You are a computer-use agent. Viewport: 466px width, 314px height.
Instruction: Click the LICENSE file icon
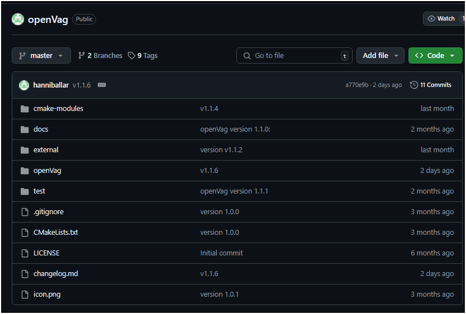25,253
